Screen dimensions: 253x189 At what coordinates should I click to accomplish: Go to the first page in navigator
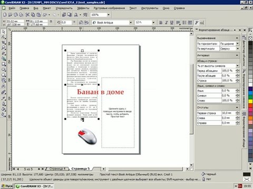tap(14, 169)
